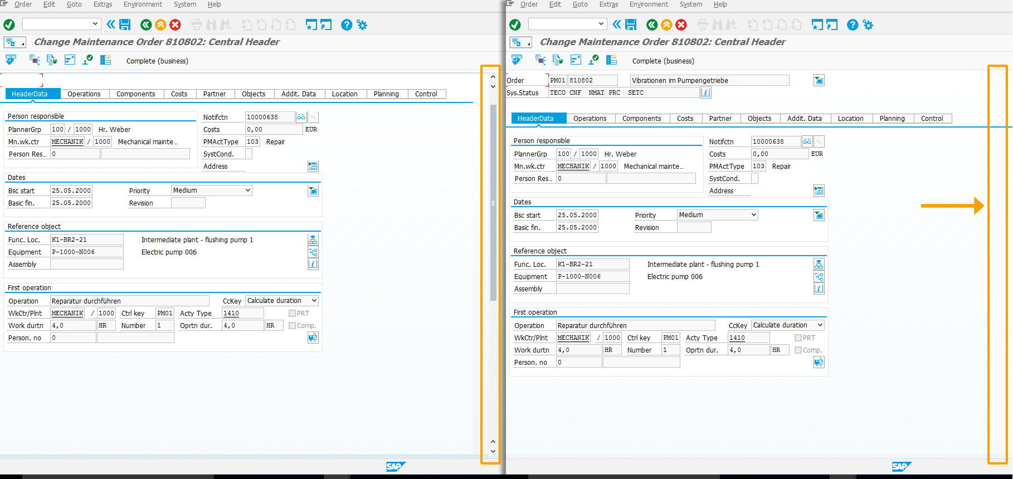This screenshot has width=1013, height=479.
Task: Switch to Planning tab in right window
Action: pyautogui.click(x=892, y=119)
